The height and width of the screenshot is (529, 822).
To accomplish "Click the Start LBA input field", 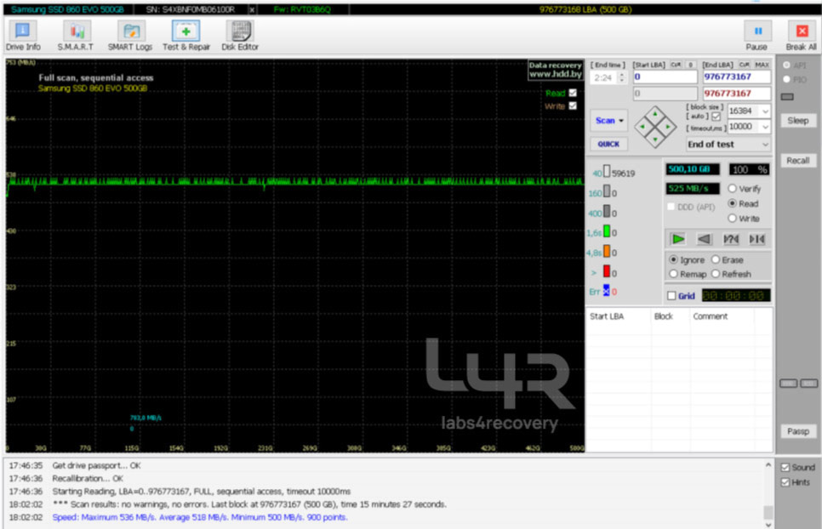I will click(665, 77).
